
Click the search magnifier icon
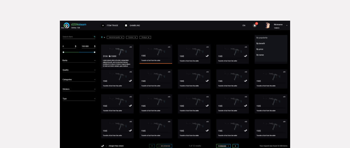click(x=94, y=37)
